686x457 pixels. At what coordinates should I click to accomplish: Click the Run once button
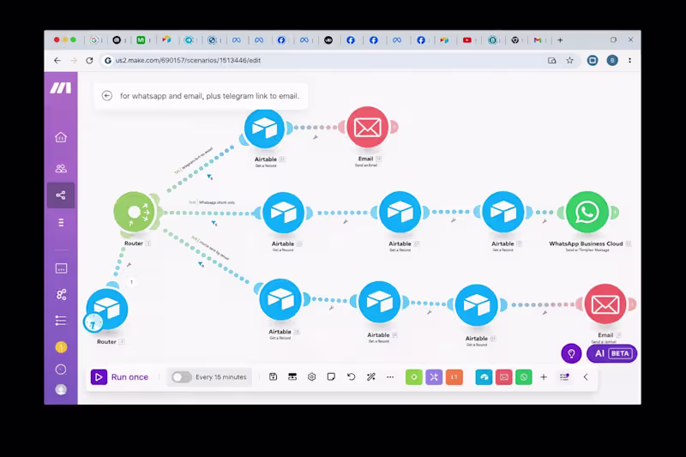pyautogui.click(x=119, y=377)
